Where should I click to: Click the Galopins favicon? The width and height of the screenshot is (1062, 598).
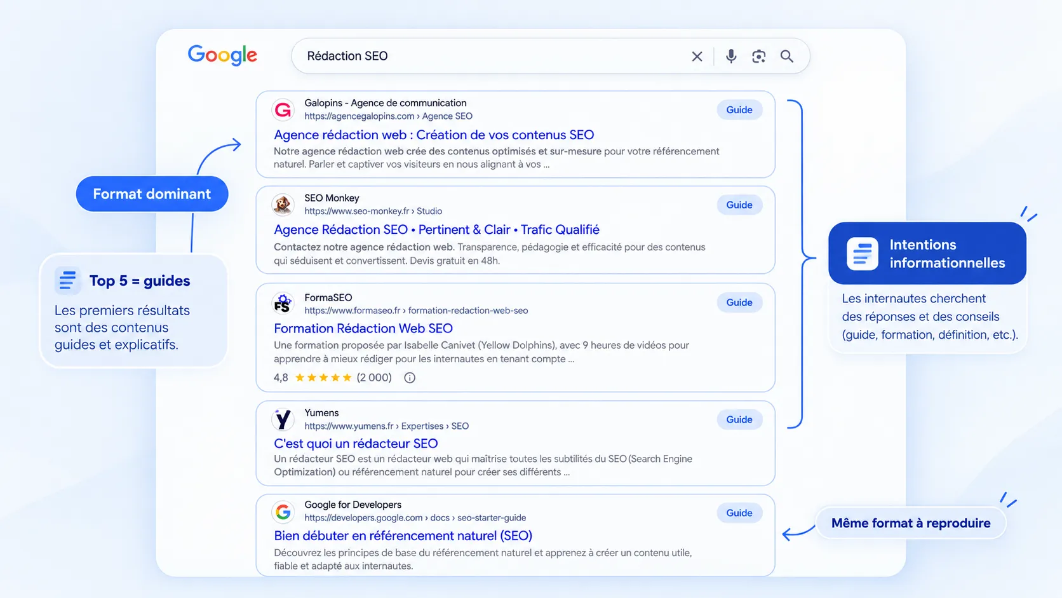[x=283, y=109]
